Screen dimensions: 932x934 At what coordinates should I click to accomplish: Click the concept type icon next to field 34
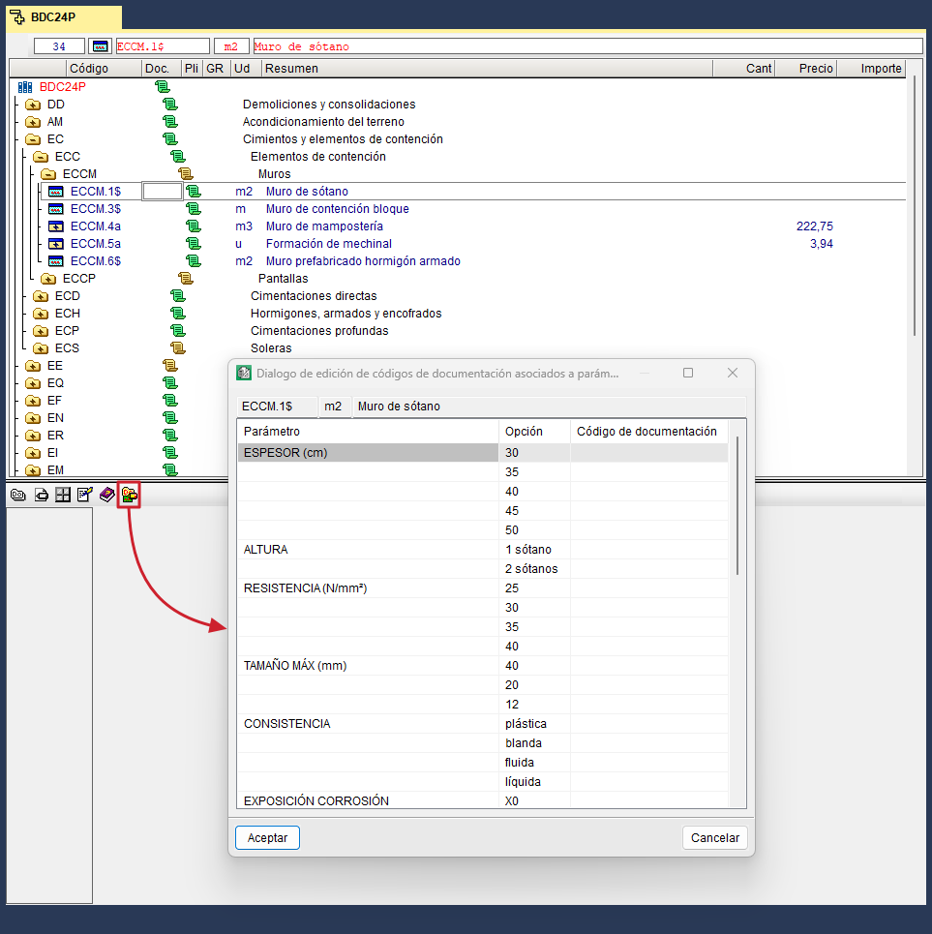click(x=100, y=45)
